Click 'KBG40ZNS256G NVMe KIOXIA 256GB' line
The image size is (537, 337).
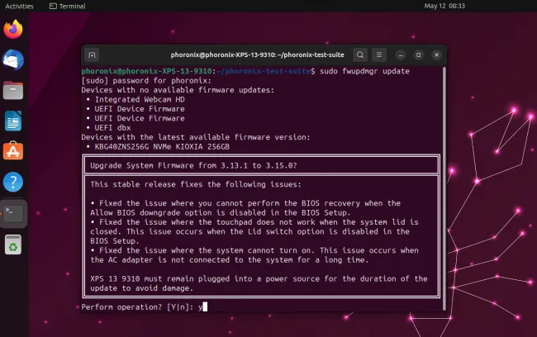162,146
